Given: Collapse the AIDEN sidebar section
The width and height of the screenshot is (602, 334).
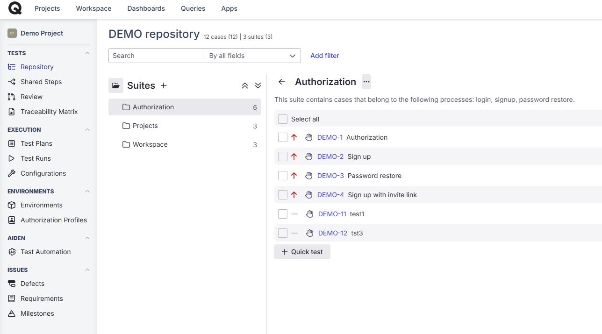Looking at the screenshot, I should click(87, 238).
